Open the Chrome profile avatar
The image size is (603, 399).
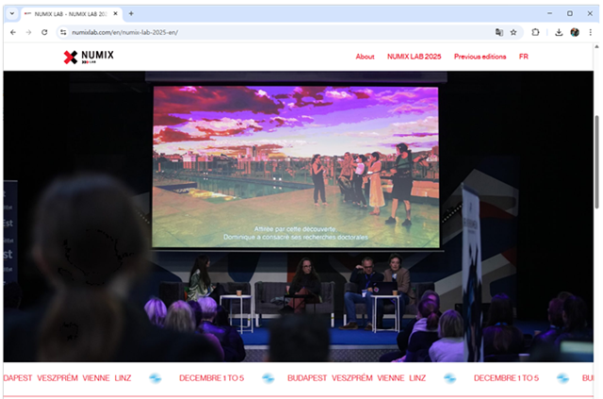coord(575,32)
